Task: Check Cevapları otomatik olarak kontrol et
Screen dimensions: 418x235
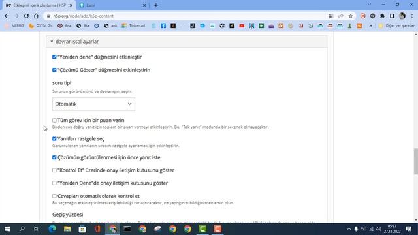Action: 54,196
